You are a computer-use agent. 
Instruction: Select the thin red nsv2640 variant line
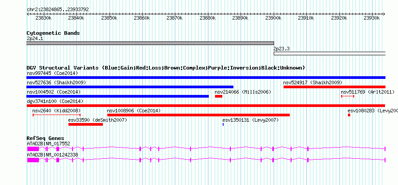coord(57,115)
